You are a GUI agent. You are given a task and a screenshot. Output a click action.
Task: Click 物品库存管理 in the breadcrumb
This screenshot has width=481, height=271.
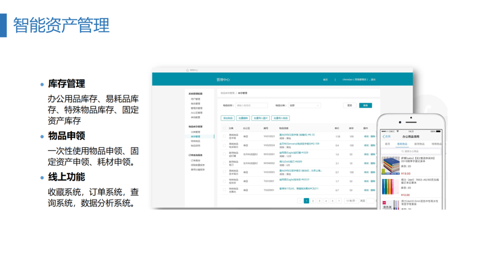click(227, 93)
